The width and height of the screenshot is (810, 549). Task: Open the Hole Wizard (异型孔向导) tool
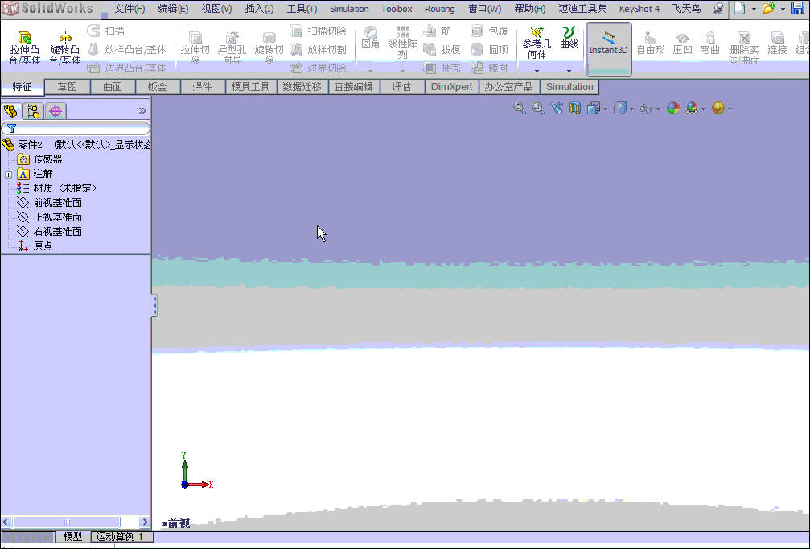(232, 48)
